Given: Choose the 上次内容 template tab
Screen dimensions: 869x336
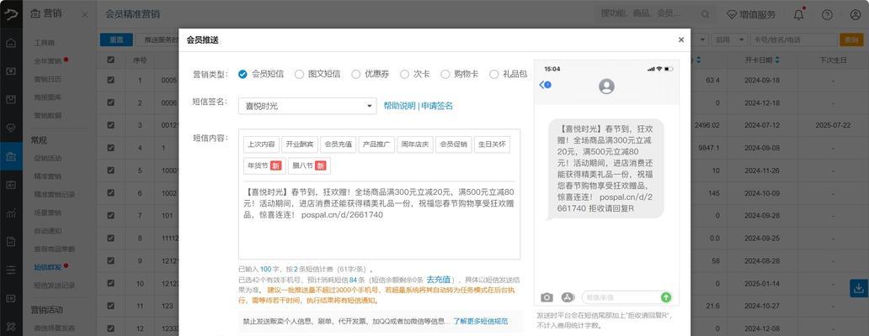Looking at the screenshot, I should point(261,144).
